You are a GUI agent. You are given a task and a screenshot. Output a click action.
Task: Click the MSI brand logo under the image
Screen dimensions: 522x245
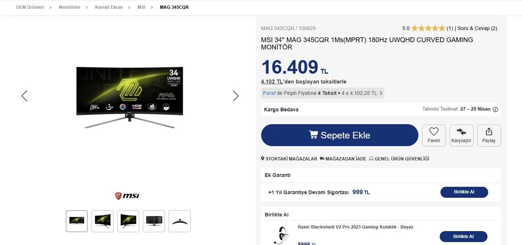click(127, 196)
